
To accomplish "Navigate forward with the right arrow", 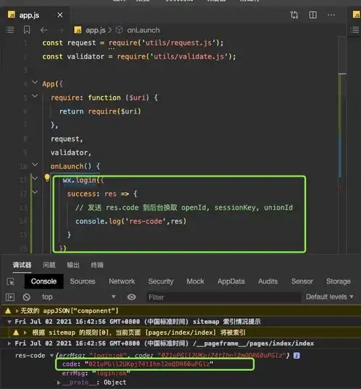I will (x=59, y=30).
